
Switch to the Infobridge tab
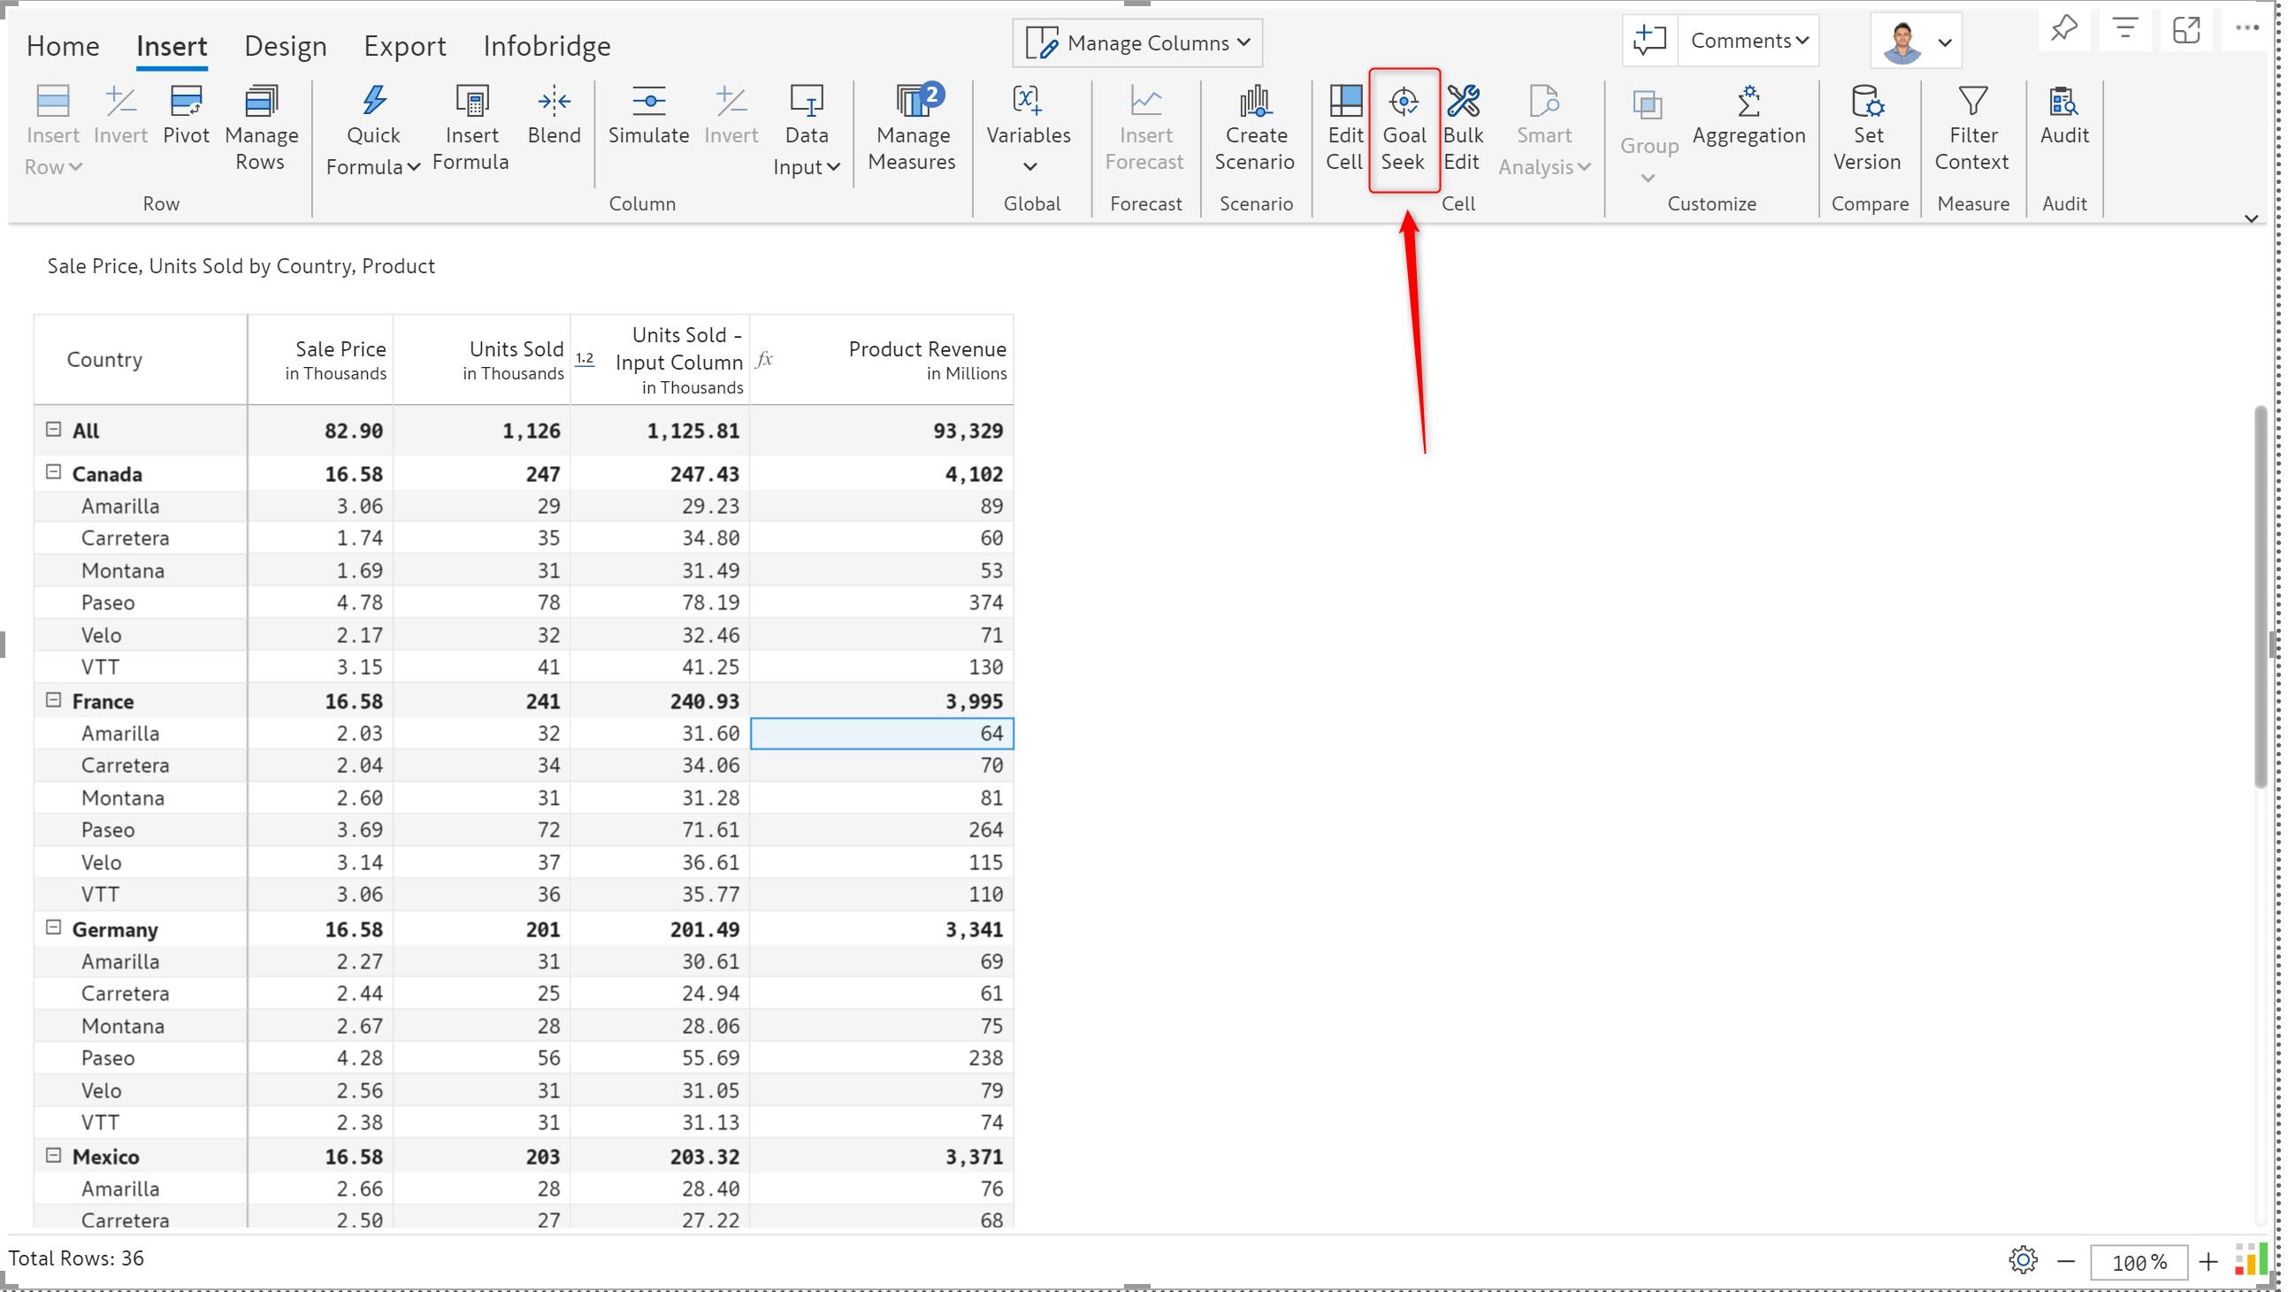pyautogui.click(x=547, y=45)
